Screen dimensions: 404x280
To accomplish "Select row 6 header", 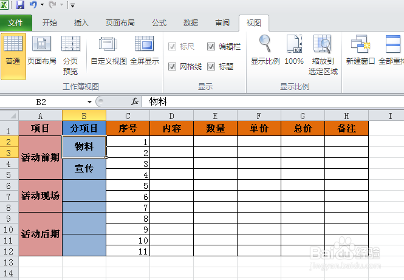I will tap(9, 185).
